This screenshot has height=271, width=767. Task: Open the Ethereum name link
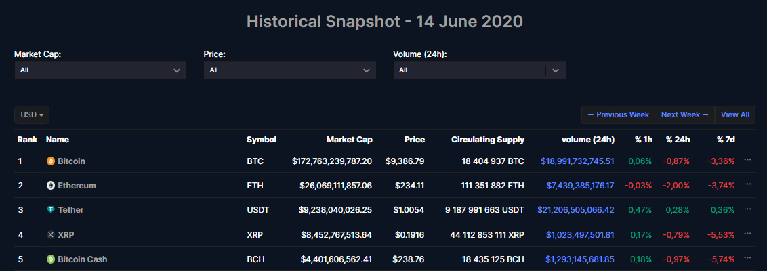pos(77,186)
